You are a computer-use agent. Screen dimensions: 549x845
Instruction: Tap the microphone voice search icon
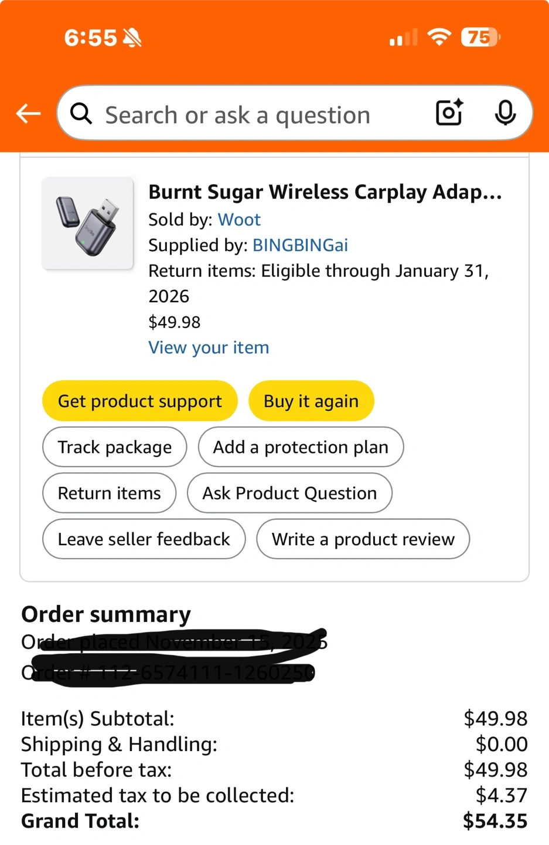tap(505, 113)
